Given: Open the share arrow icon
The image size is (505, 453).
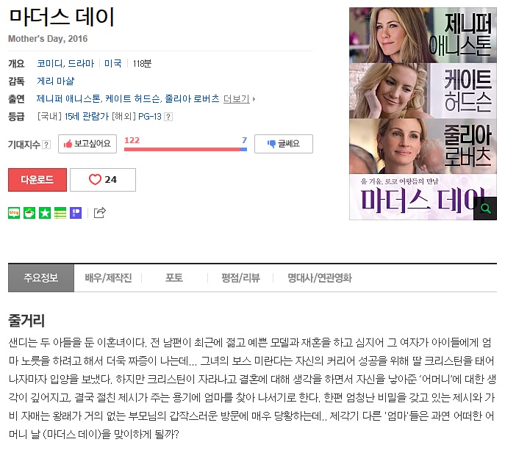Looking at the screenshot, I should tap(99, 213).
